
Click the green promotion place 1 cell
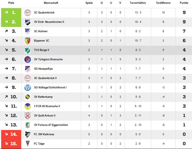pyautogui.click(x=11, y=13)
